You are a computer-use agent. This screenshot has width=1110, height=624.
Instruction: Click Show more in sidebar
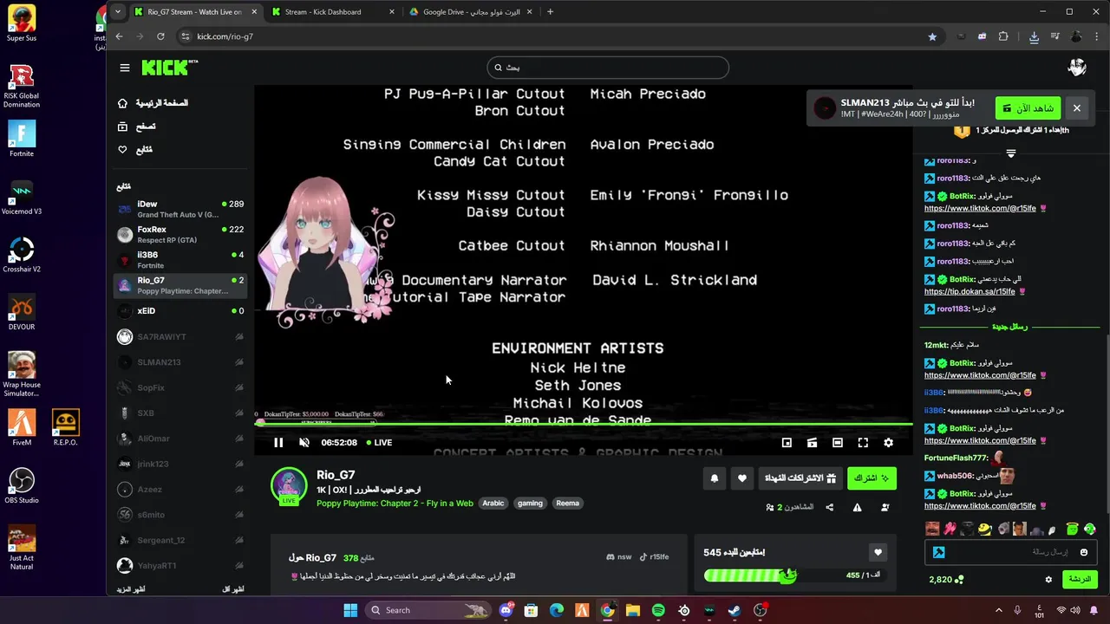[x=131, y=589]
